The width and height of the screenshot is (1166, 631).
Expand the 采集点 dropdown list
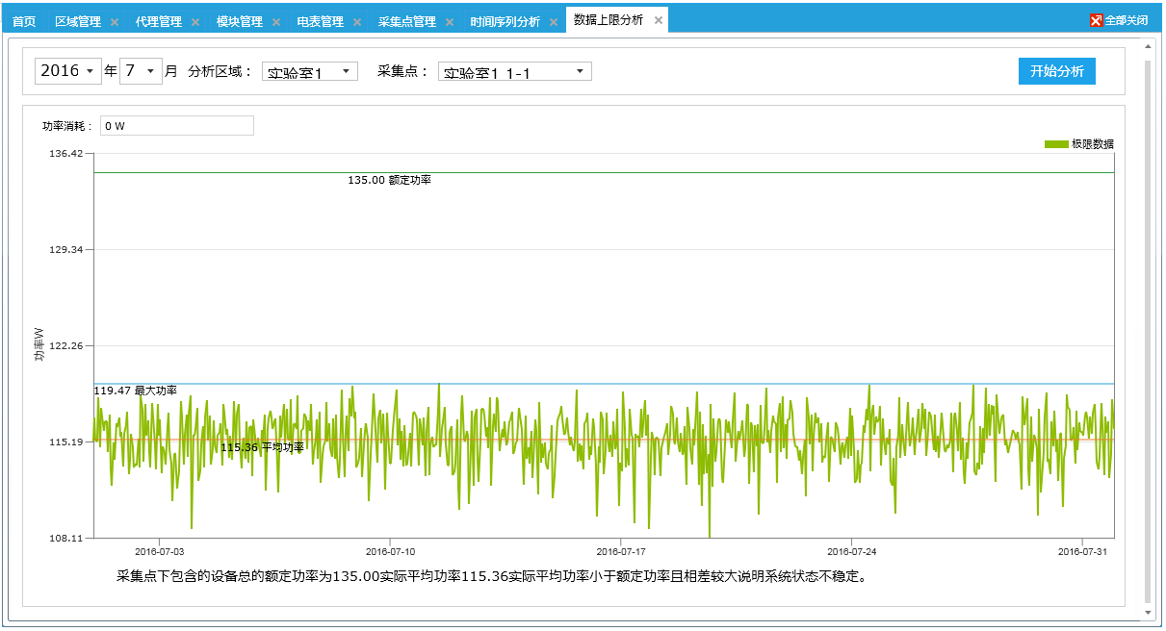[514, 71]
